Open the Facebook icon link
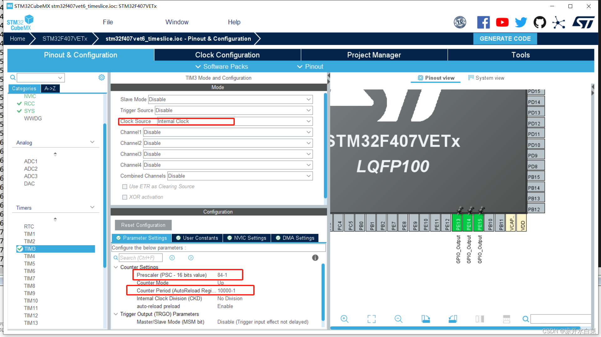Screen dimensions: 601x337 click(483, 22)
